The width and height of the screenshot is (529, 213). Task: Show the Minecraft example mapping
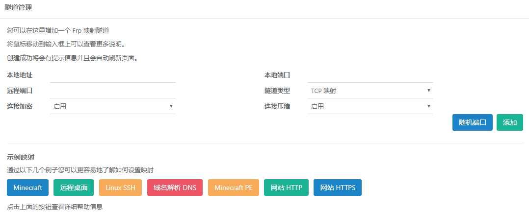pyautogui.click(x=27, y=188)
